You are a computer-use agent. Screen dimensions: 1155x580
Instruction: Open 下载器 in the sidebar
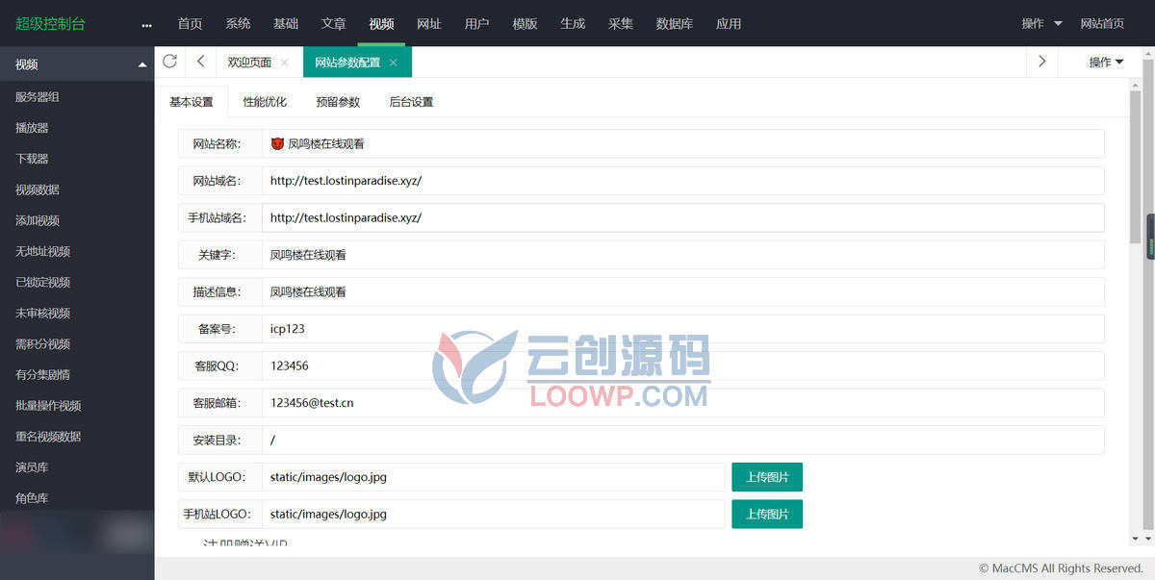(32, 159)
